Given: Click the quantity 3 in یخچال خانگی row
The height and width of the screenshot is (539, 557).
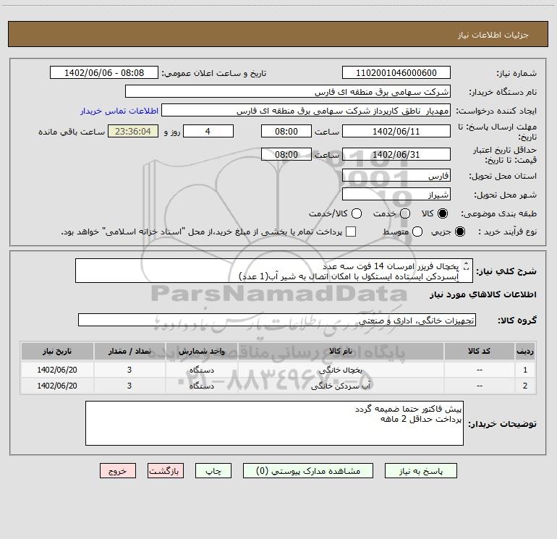Looking at the screenshot, I should pyautogui.click(x=129, y=370).
